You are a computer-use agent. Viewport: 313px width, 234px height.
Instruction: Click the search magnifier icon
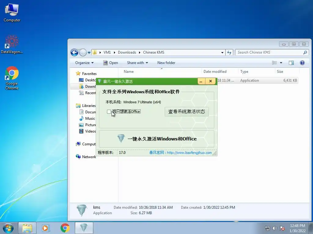point(305,52)
